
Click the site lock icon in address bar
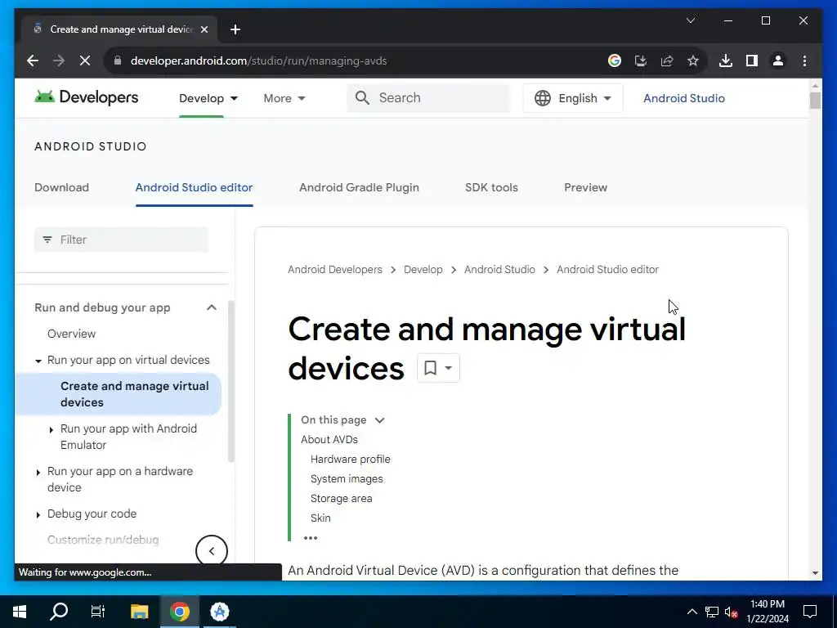pyautogui.click(x=118, y=61)
